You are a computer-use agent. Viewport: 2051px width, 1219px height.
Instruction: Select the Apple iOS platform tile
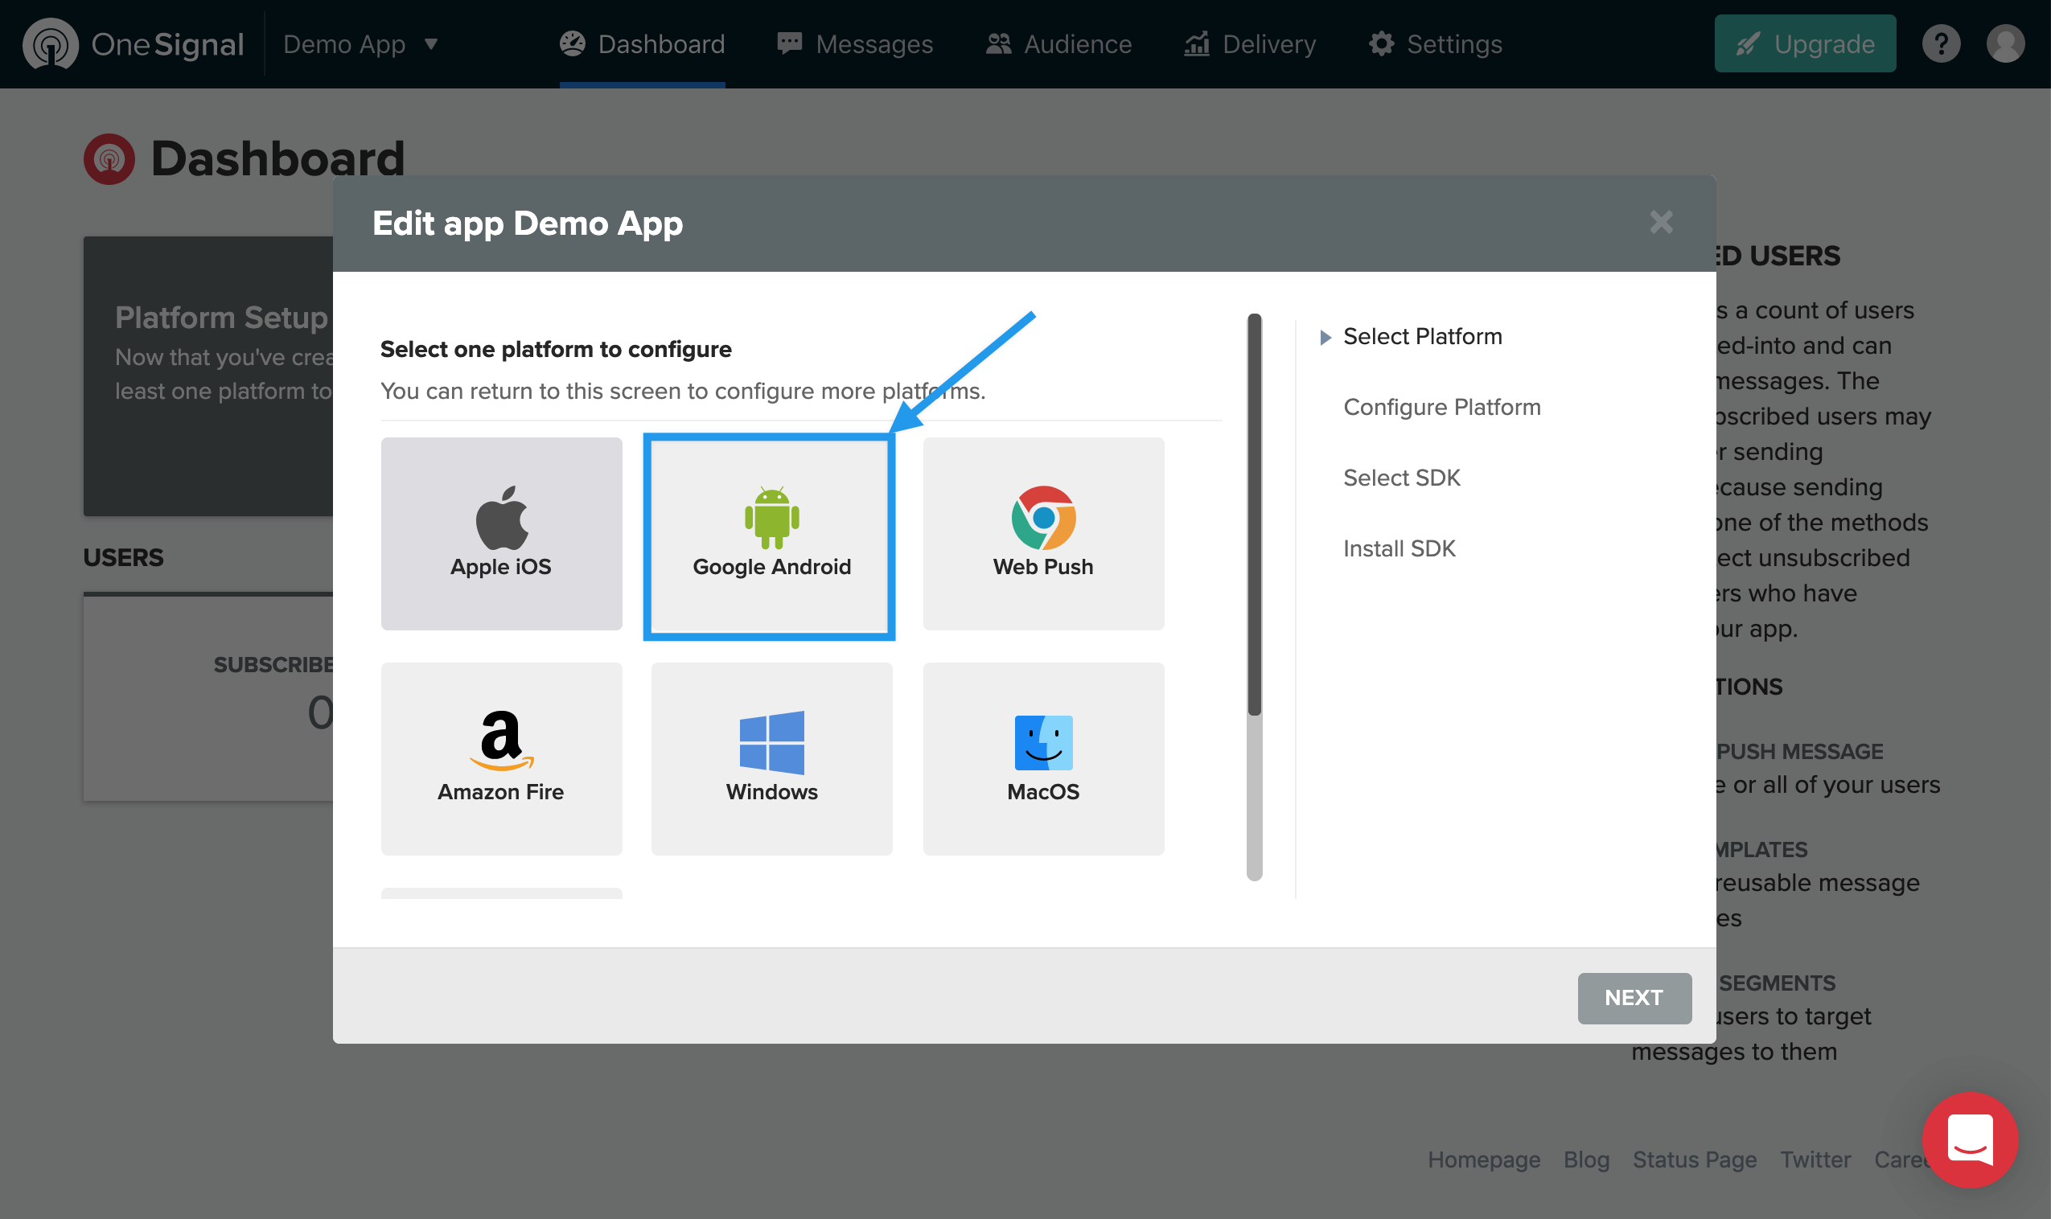point(501,533)
